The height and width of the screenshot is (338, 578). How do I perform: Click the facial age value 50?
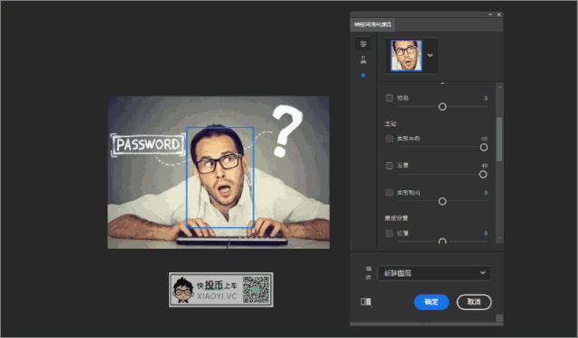[x=484, y=139]
